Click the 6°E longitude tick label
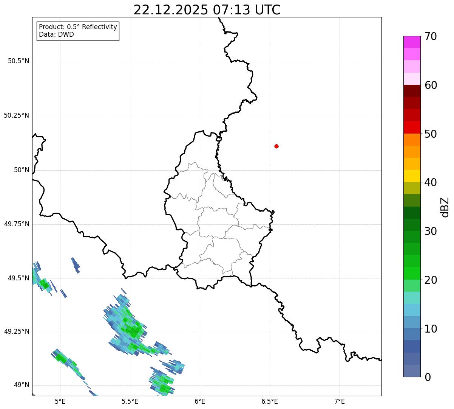 click(200, 401)
